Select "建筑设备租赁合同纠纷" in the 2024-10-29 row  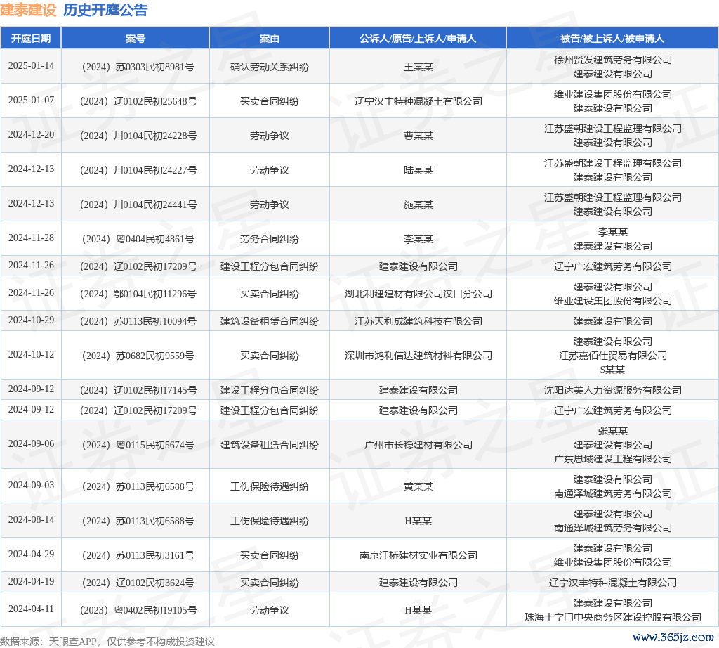tap(269, 321)
